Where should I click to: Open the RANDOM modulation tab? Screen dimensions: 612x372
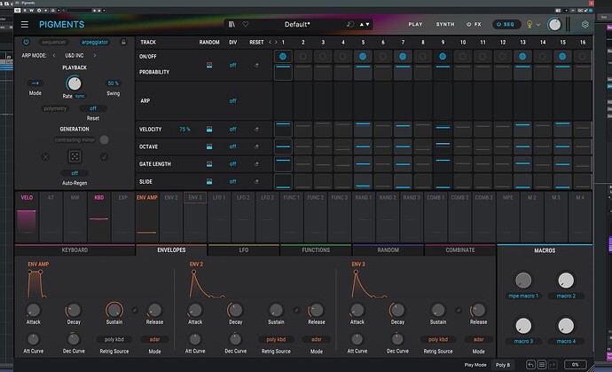388,250
